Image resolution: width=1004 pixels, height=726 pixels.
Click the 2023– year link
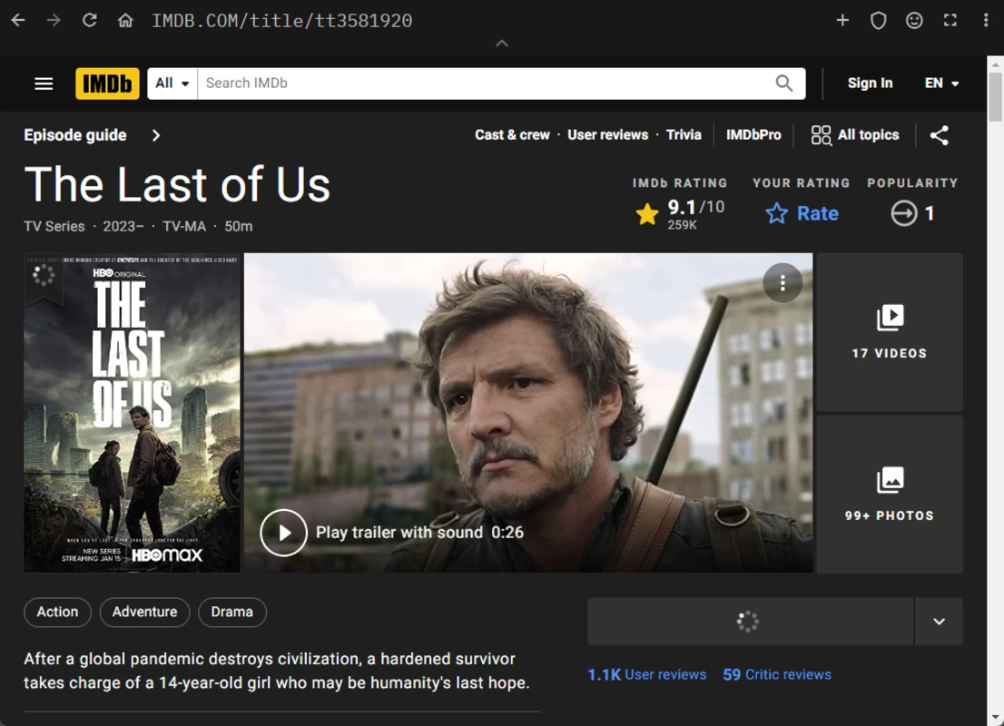tap(123, 227)
